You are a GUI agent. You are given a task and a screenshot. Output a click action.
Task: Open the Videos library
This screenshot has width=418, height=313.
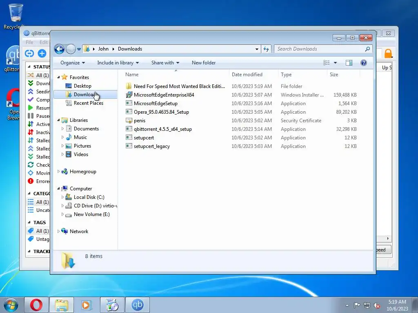tap(81, 154)
